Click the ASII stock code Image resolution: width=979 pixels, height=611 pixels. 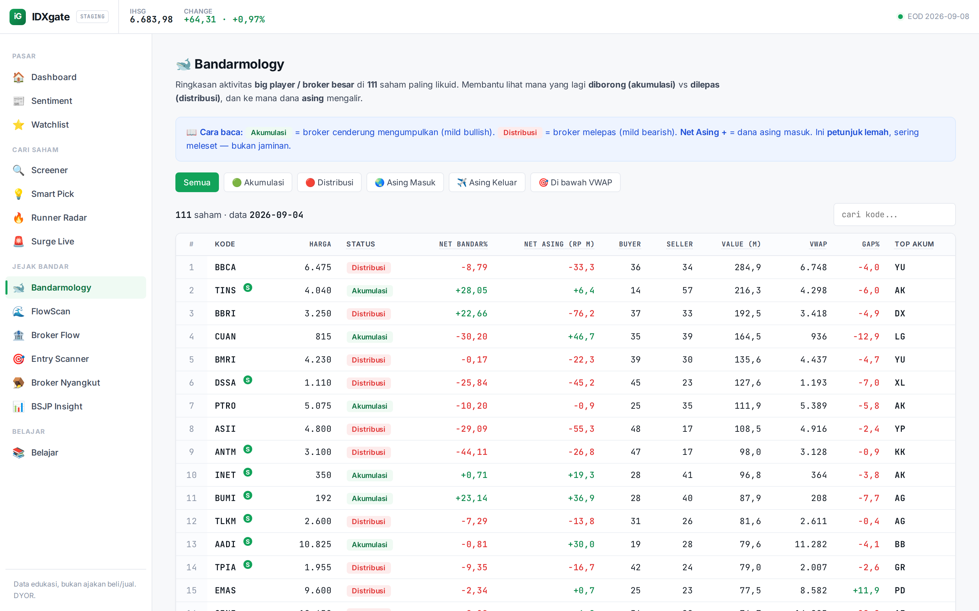(x=225, y=429)
